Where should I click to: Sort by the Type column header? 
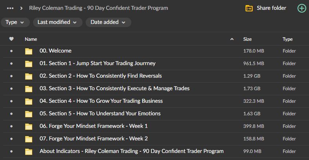point(287,39)
